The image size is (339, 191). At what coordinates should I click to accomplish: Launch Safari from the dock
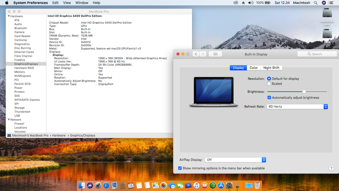pyautogui.click(x=106, y=185)
